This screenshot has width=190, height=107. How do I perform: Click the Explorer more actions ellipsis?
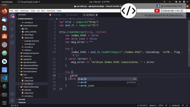(x=45, y=15)
